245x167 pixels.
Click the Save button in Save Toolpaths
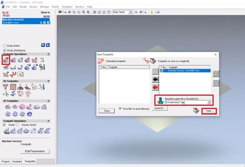209,111
